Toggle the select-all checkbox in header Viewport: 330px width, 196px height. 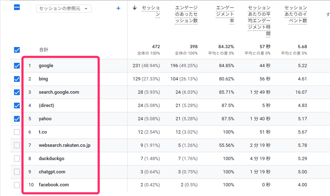[x=17, y=7]
